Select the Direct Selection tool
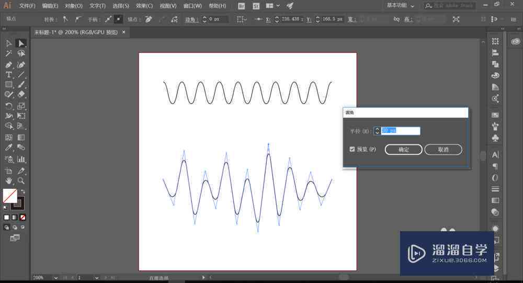Image resolution: width=523 pixels, height=283 pixels. (21, 43)
